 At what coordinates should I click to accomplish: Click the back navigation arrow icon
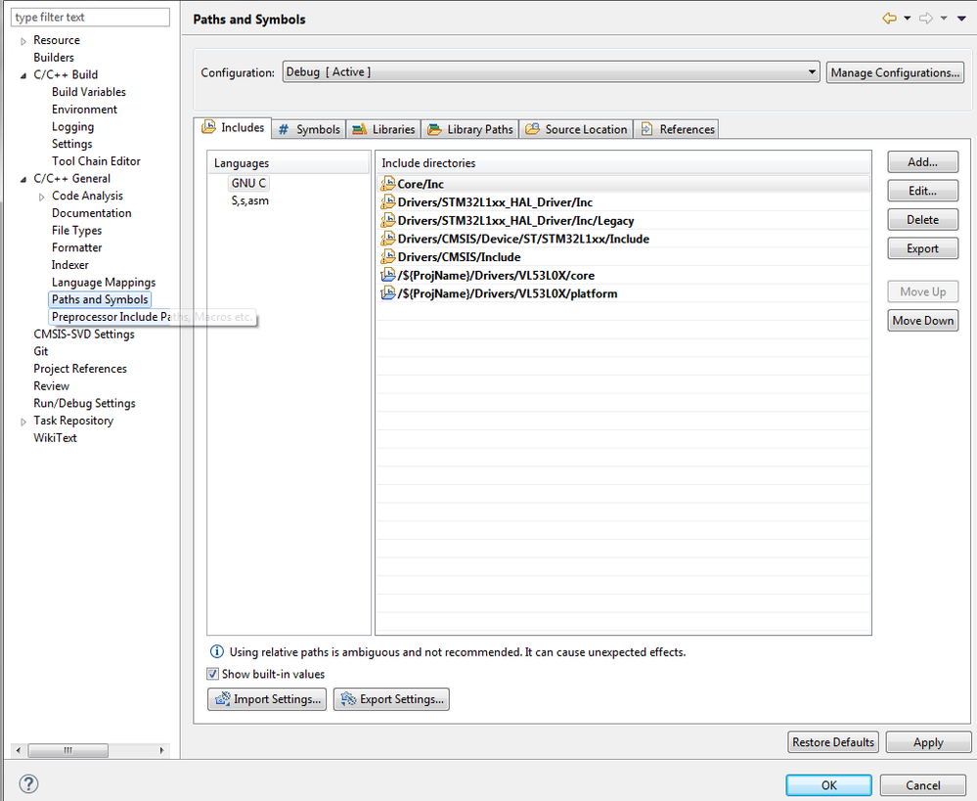[889, 18]
